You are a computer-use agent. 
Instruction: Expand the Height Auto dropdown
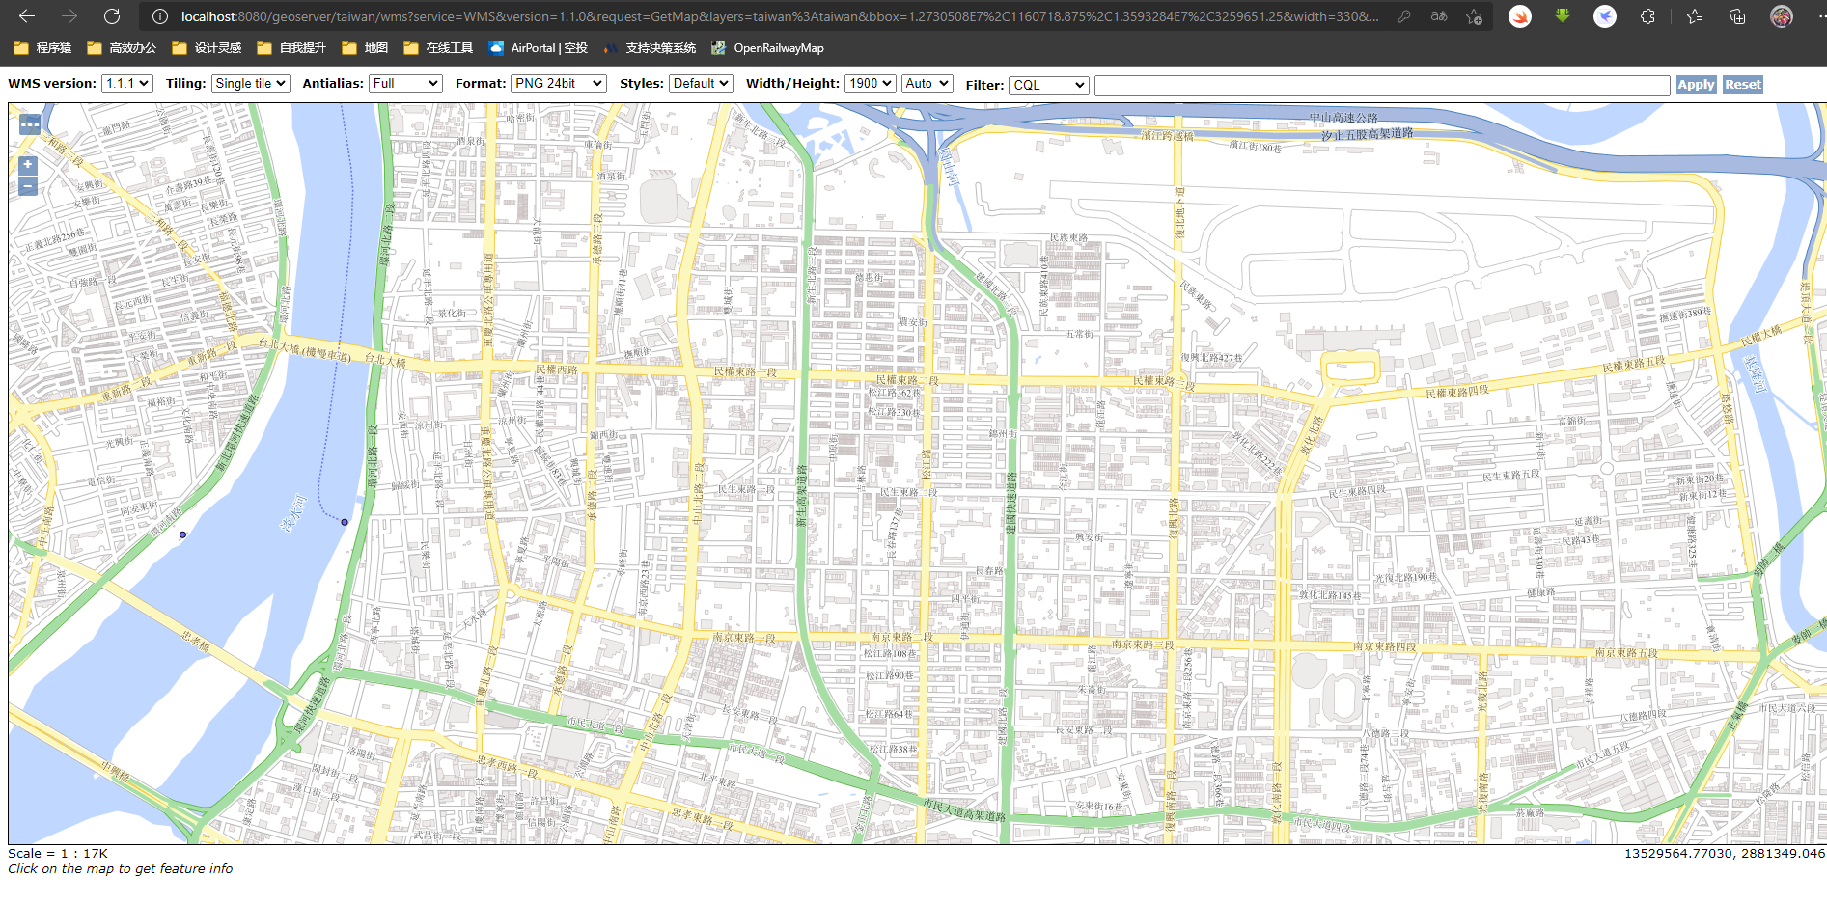(x=927, y=84)
